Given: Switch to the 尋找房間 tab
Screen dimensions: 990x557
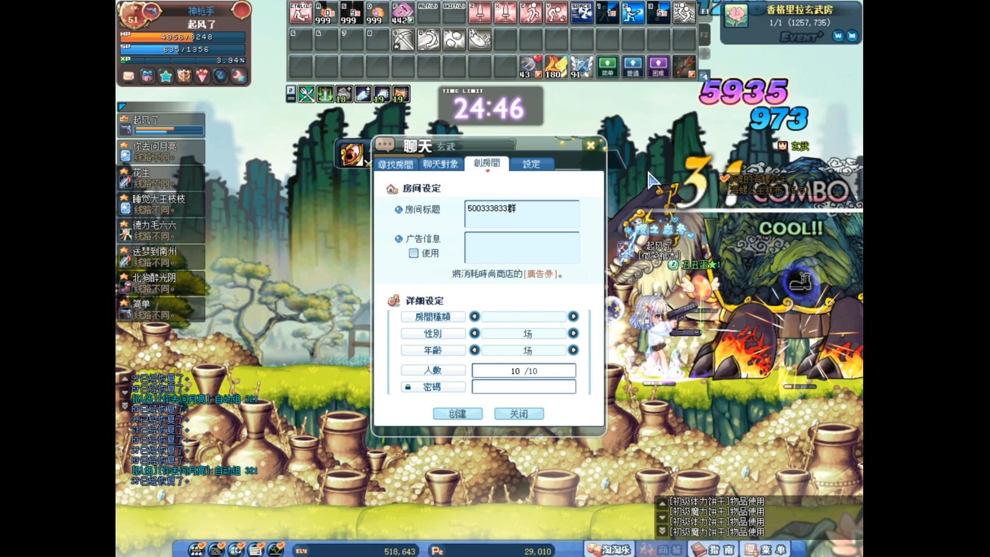Looking at the screenshot, I should pos(395,165).
